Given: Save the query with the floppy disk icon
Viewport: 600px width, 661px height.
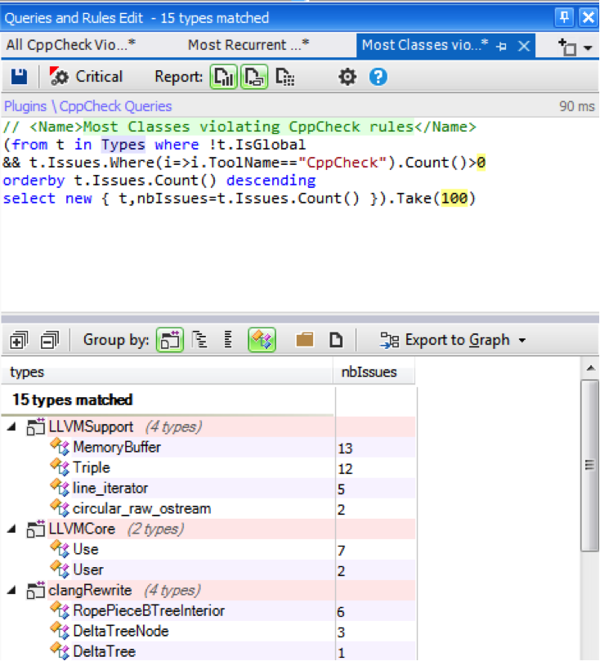Looking at the screenshot, I should click(x=19, y=77).
